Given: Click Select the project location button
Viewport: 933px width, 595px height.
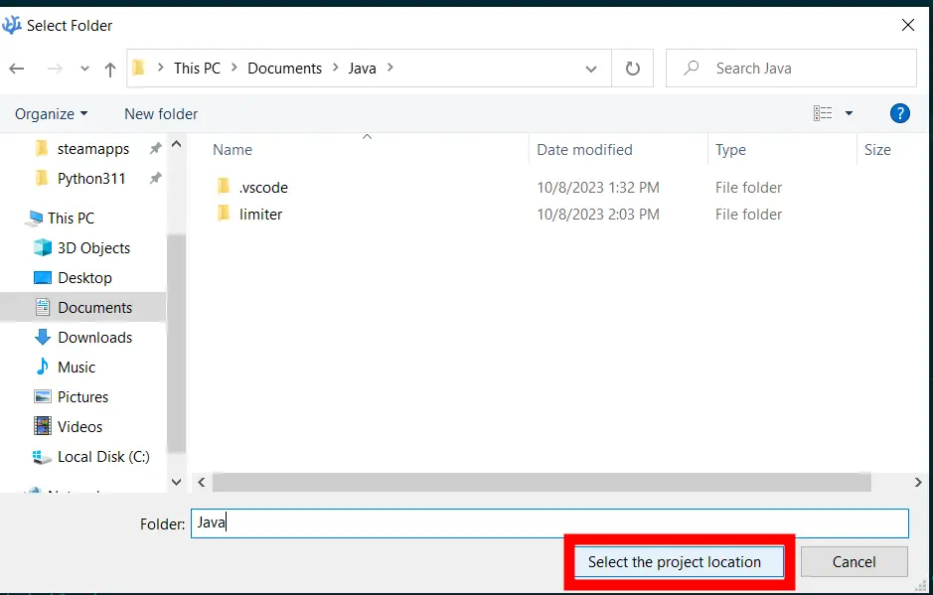Looking at the screenshot, I should 675,562.
